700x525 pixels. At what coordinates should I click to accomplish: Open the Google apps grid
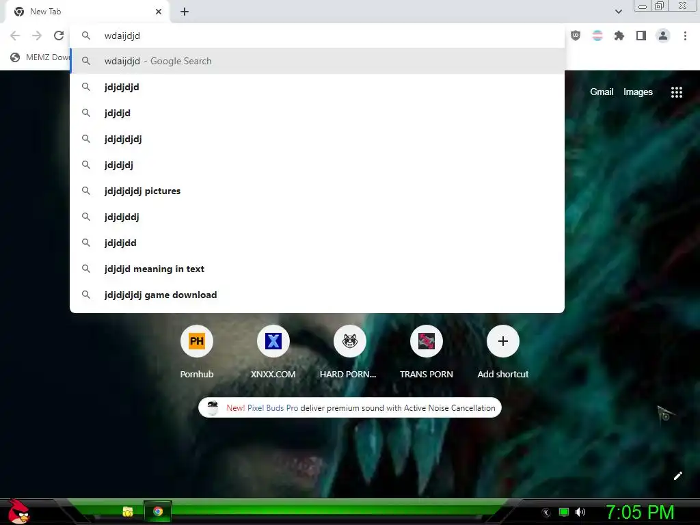point(677,92)
